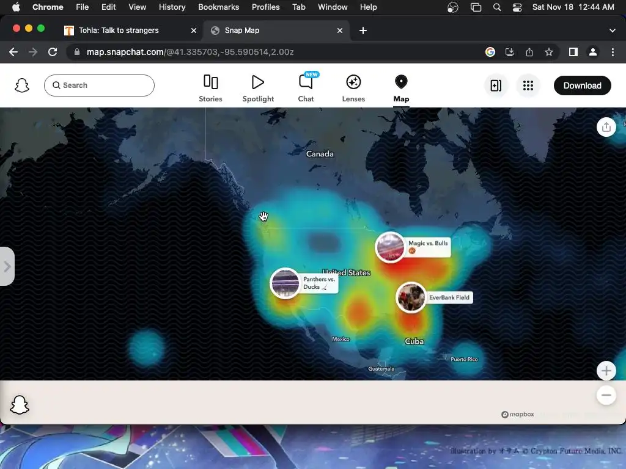
Task: Click the Snapchat ghost icon in bottom bar
Action: pyautogui.click(x=20, y=405)
